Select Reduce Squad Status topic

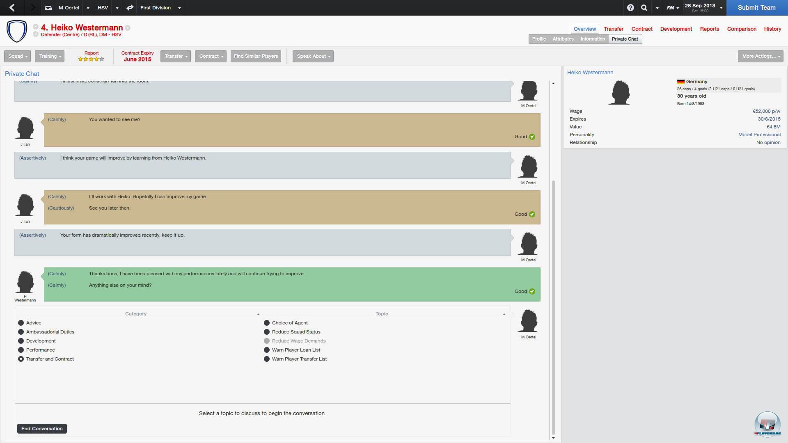tap(295, 331)
